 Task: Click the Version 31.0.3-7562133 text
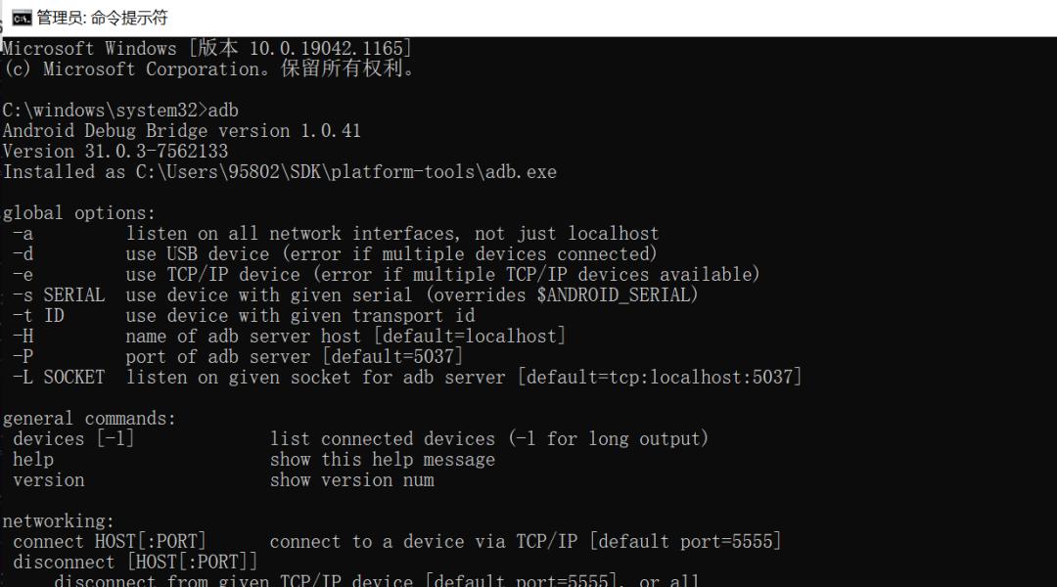[x=115, y=151]
